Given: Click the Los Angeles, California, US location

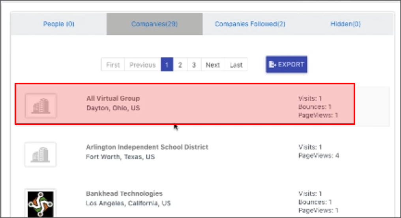Looking at the screenshot, I should click(x=128, y=203).
